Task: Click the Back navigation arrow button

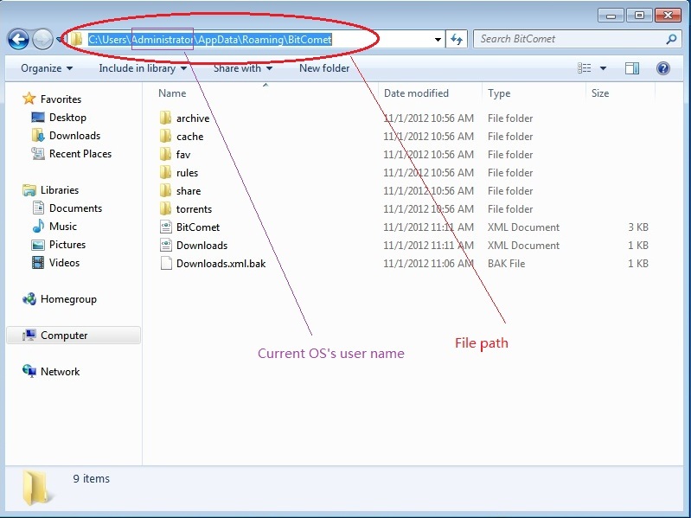Action: point(18,39)
